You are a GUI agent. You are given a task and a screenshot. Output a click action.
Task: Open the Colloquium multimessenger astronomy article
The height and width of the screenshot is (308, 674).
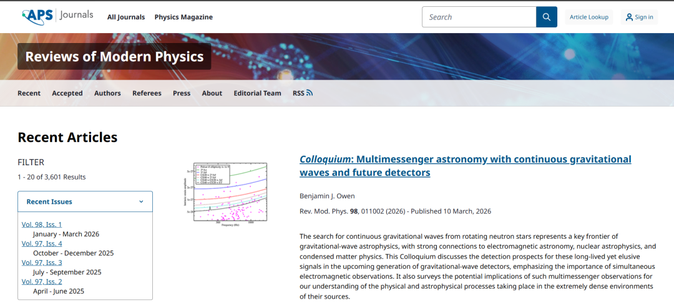(x=465, y=165)
